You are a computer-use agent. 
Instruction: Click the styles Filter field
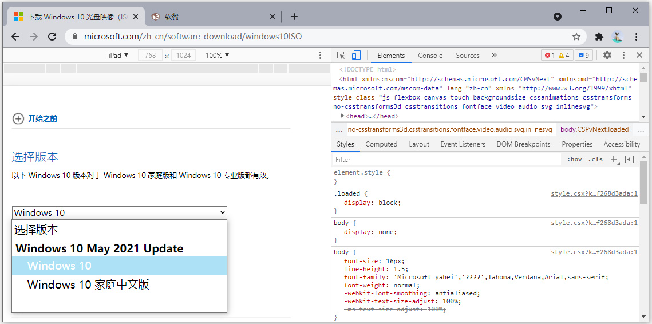pos(447,160)
